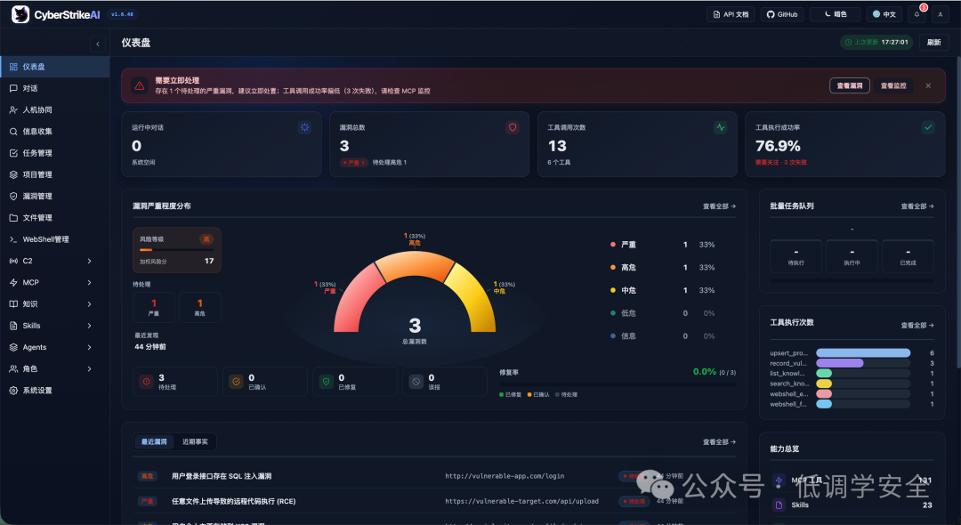This screenshot has width=961, height=525.
Task: Click the Skills document icon in sidebar
Action: pos(13,326)
